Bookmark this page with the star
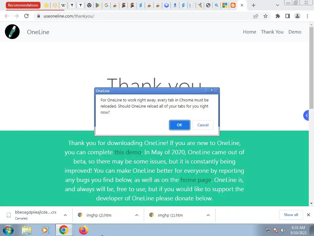Viewport: 314px width, 236px height. (266, 16)
